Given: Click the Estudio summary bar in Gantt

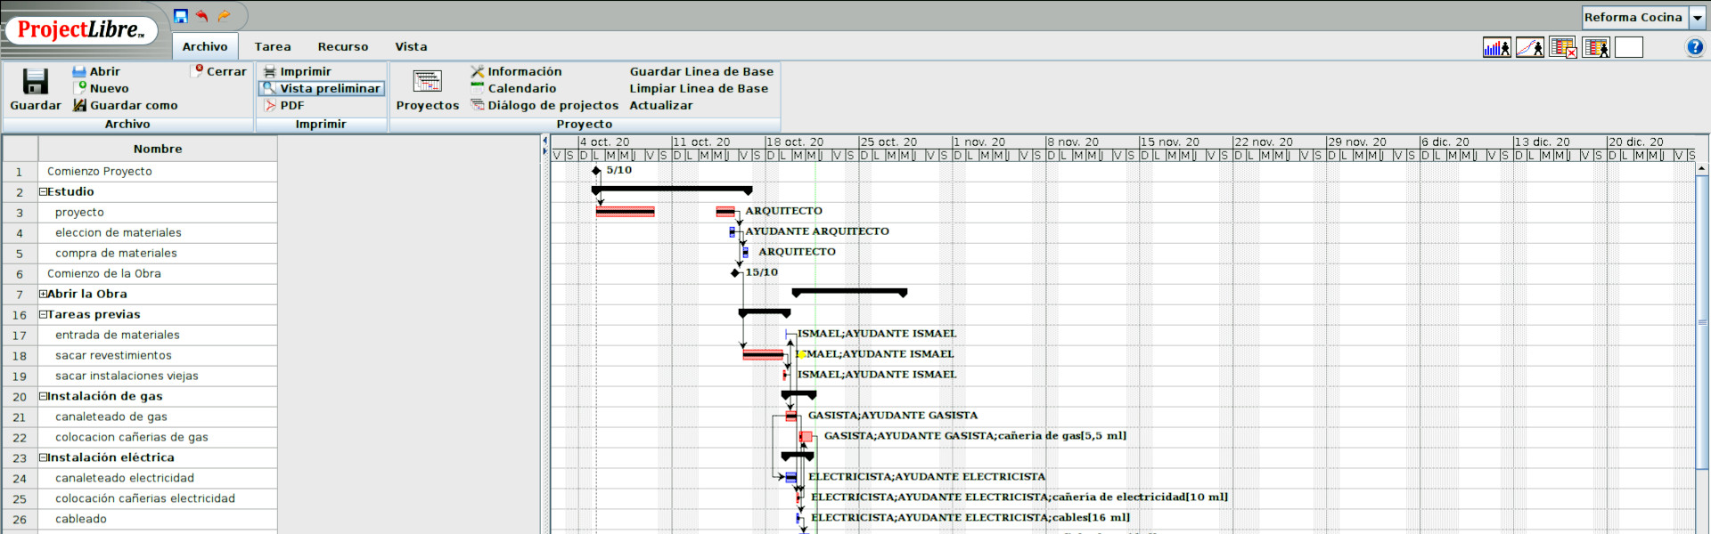Looking at the screenshot, I should click(x=672, y=190).
